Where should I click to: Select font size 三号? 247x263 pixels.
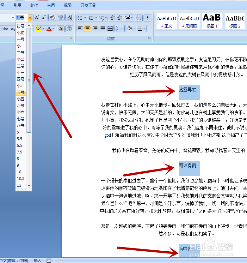tap(21, 66)
